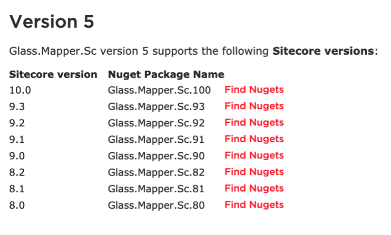The image size is (391, 235).
Task: Click the 9.2 Sitecore version cell
Action: click(18, 123)
